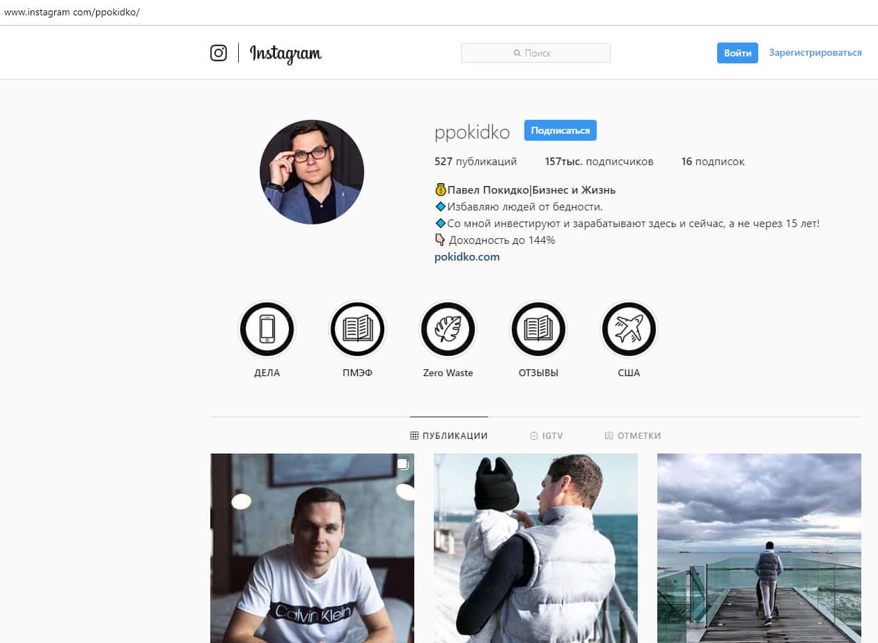
Task: Open the Calvin Klein t-shirt post
Action: [x=312, y=548]
